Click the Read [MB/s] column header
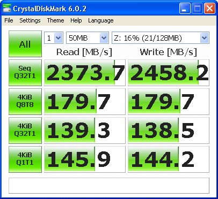The height and width of the screenshot is (199, 218). click(84, 52)
